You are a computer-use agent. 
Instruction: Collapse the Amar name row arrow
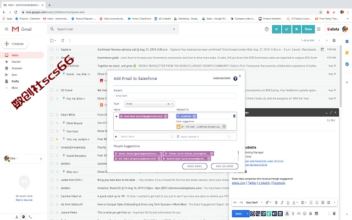tap(116, 116)
